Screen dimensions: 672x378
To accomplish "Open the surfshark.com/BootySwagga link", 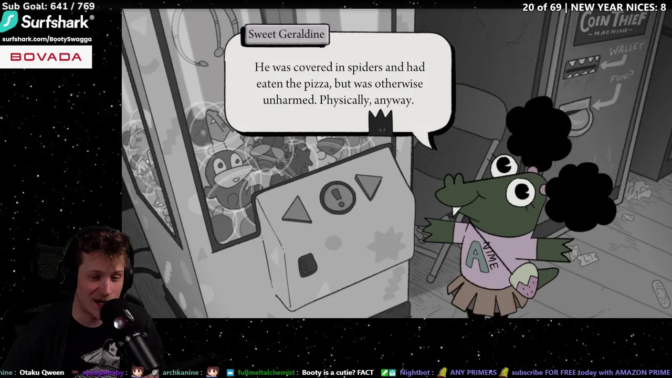I will click(x=47, y=39).
